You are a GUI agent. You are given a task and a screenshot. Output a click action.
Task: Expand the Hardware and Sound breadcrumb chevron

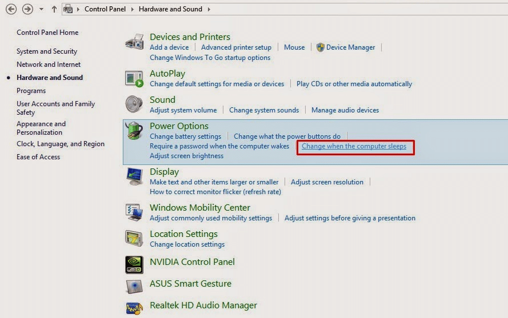(x=209, y=9)
